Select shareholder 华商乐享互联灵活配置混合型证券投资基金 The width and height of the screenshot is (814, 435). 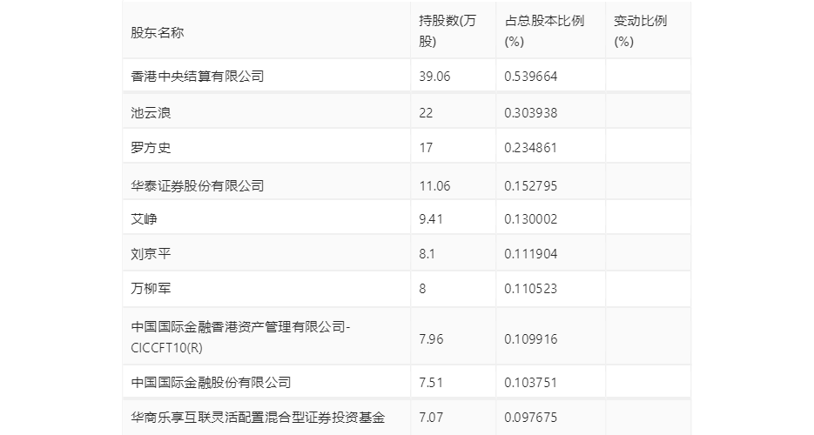pyautogui.click(x=258, y=418)
